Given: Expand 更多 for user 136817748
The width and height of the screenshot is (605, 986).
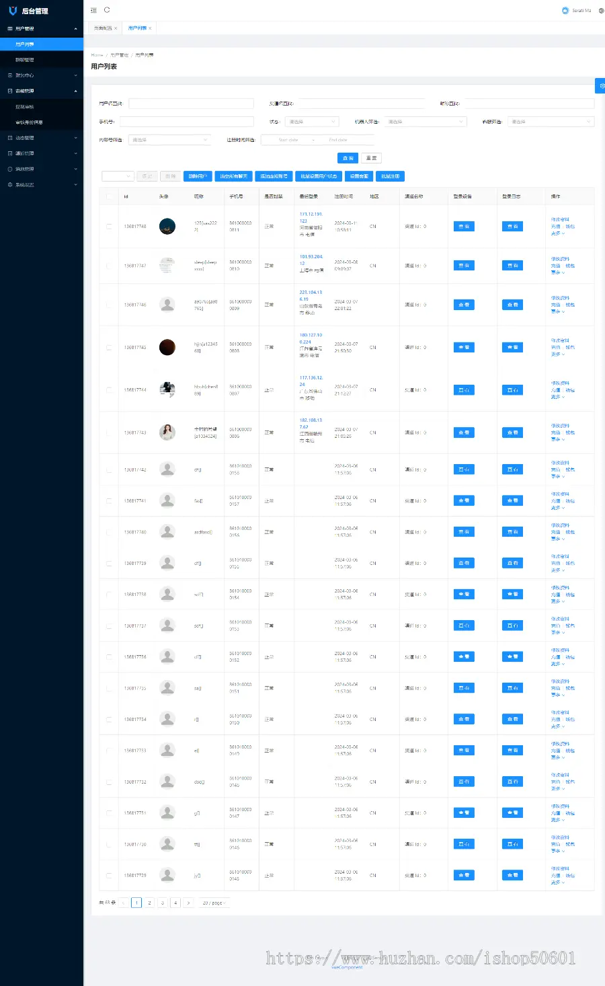Looking at the screenshot, I should pyautogui.click(x=557, y=233).
